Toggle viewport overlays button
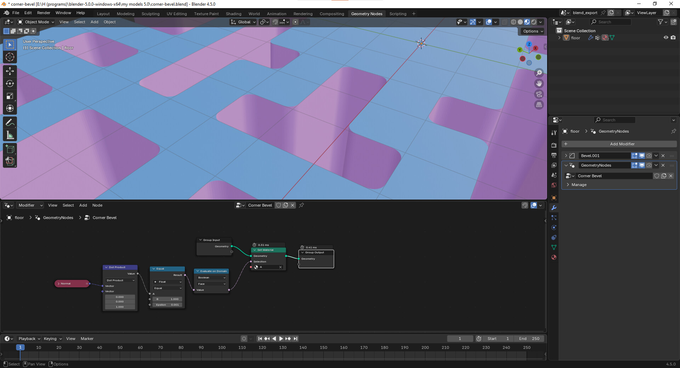The height and width of the screenshot is (368, 680). (x=489, y=22)
